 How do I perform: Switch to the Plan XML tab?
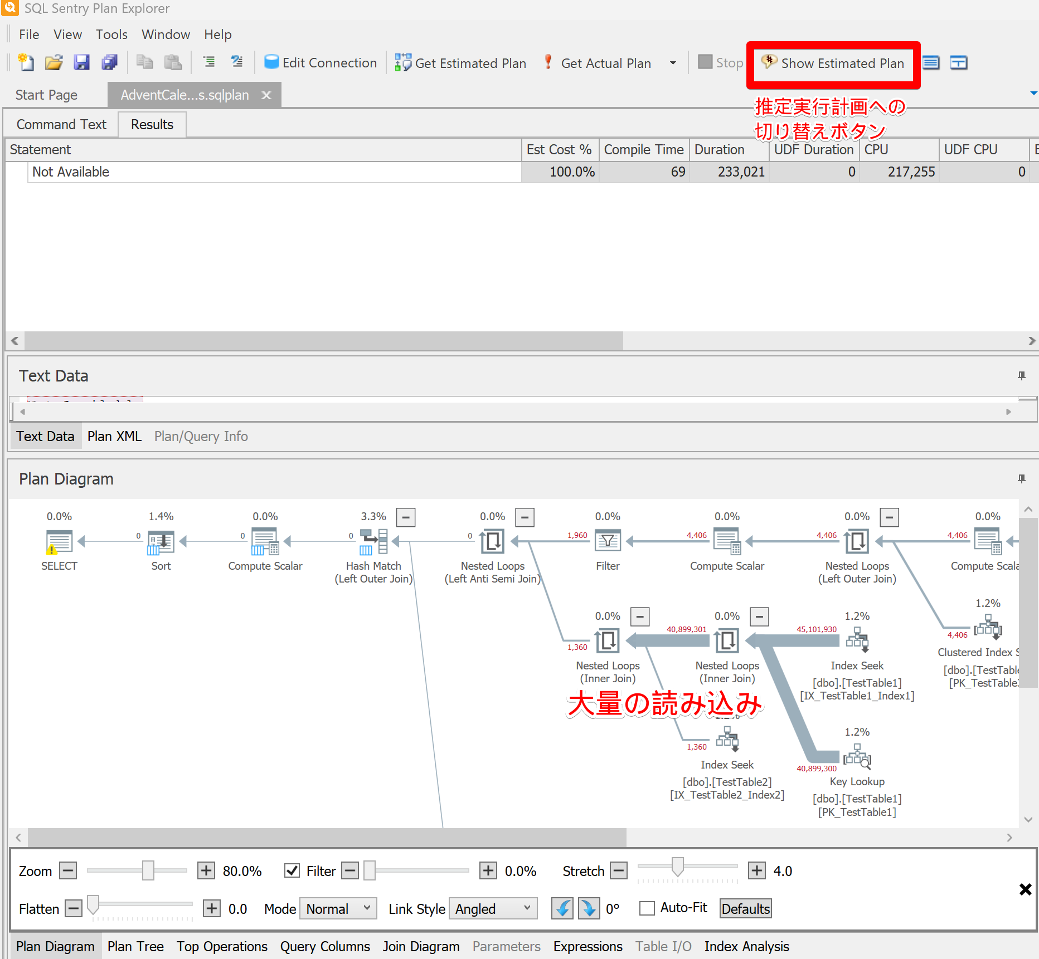tap(114, 436)
